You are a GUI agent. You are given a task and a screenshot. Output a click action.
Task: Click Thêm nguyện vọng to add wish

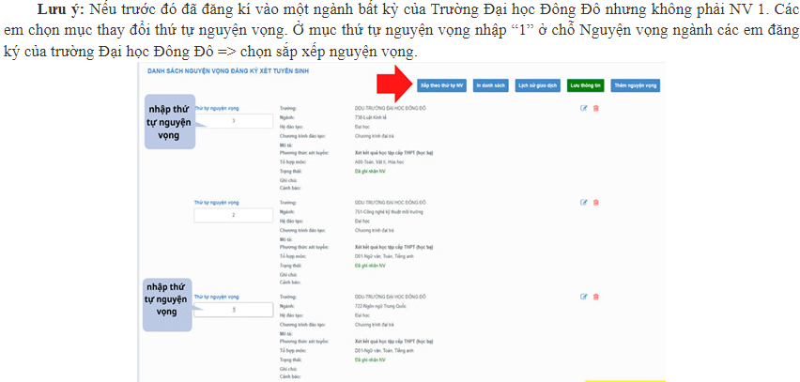click(635, 84)
